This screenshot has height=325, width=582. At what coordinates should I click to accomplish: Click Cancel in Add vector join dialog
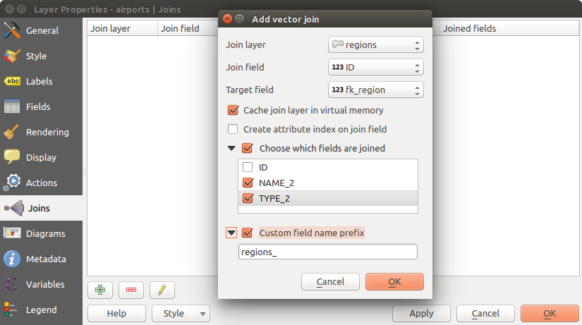pyautogui.click(x=330, y=282)
